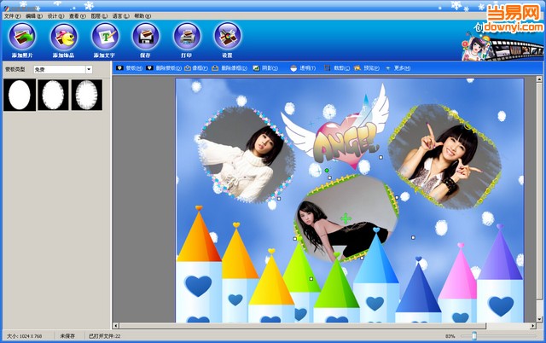546x343 pixels.
Task: Click 删除蒙板 (Delete Mask) in the toolbar
Action: [162, 67]
